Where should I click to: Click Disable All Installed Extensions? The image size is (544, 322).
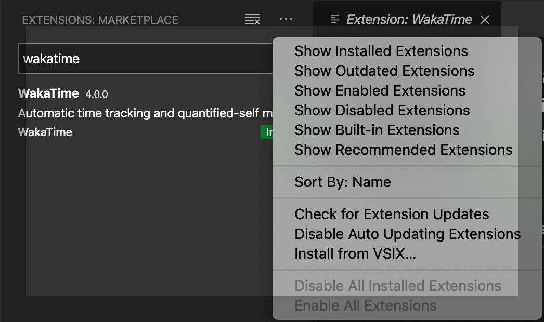(398, 286)
